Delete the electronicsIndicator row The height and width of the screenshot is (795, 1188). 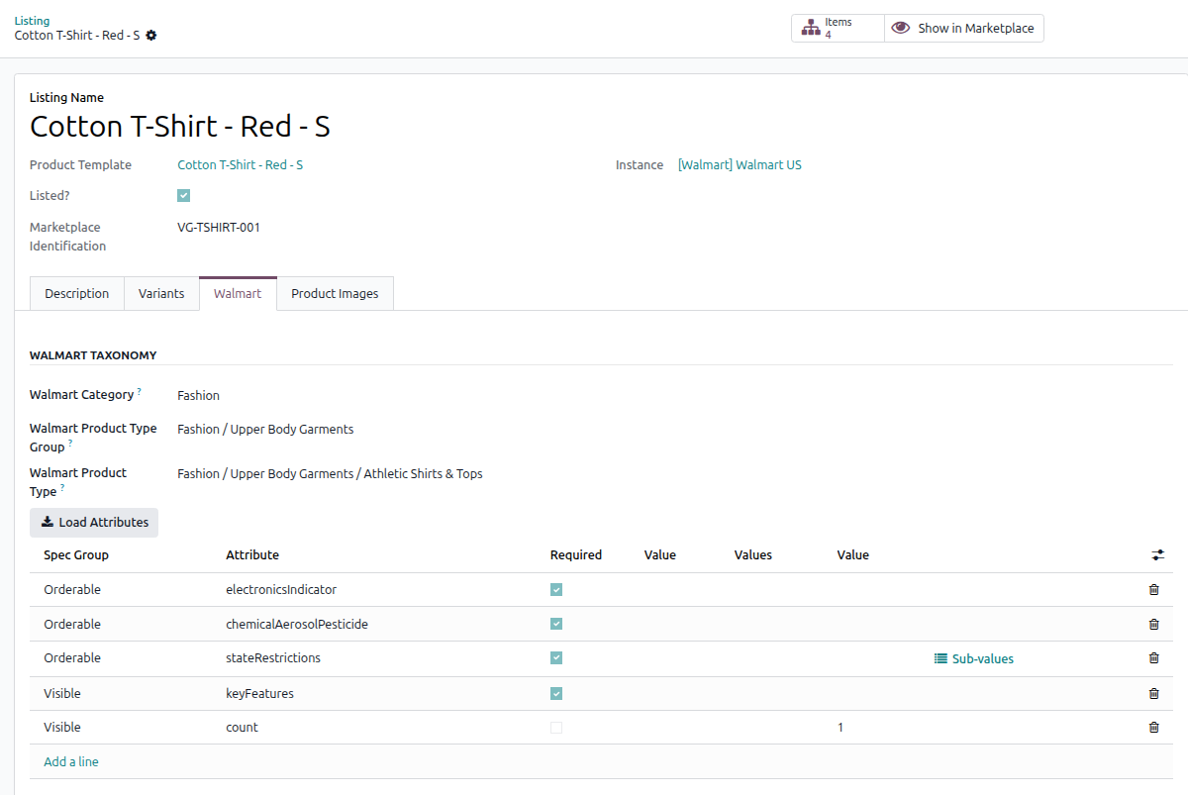pos(1153,590)
